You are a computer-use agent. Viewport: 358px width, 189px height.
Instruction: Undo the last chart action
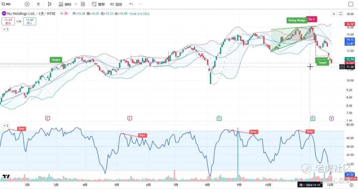(131, 4)
